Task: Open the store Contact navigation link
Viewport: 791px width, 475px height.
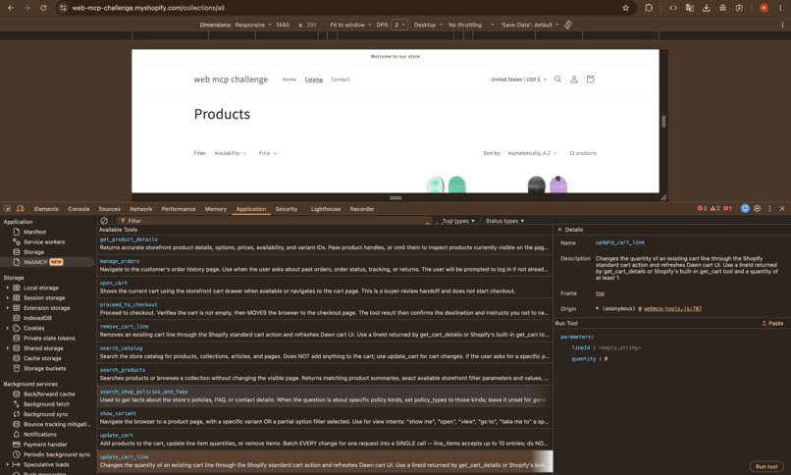Action: click(x=341, y=79)
